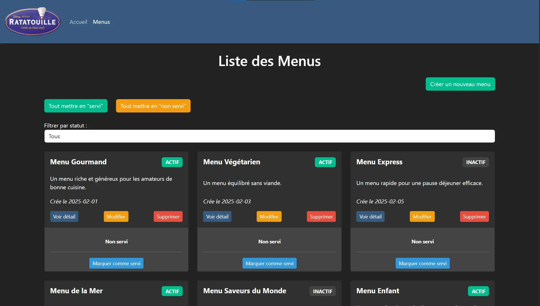Image resolution: width=540 pixels, height=306 pixels.
Task: Set all menus to "servi"
Action: point(76,106)
